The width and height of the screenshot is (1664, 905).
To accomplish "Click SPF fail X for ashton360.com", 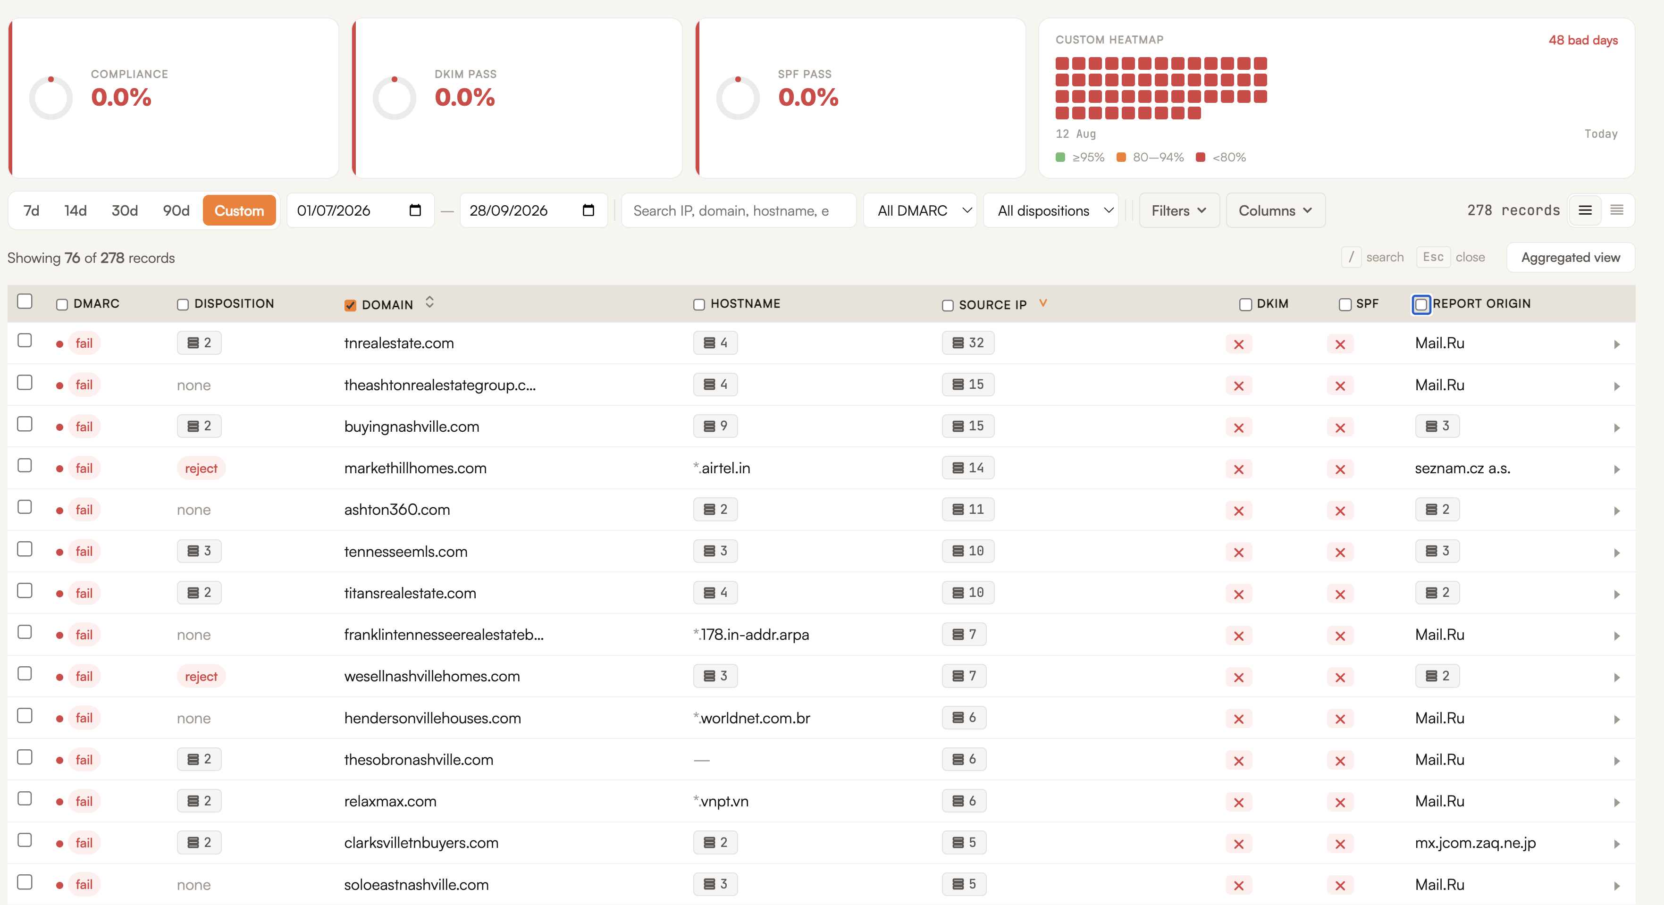I will 1340,511.
